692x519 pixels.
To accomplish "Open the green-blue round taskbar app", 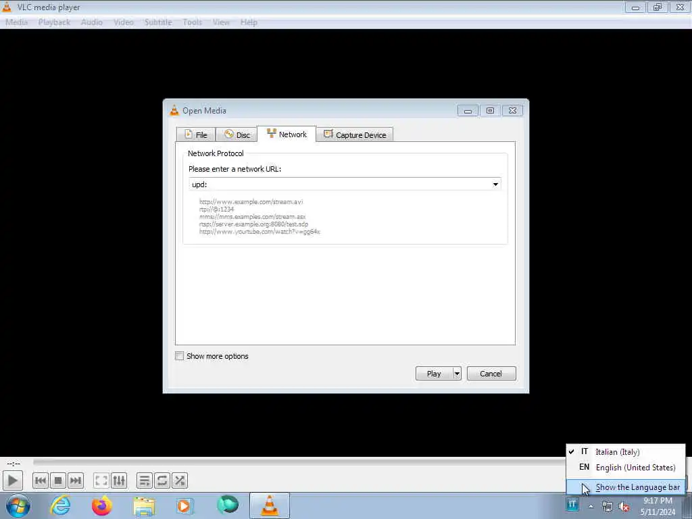I will pos(228,505).
